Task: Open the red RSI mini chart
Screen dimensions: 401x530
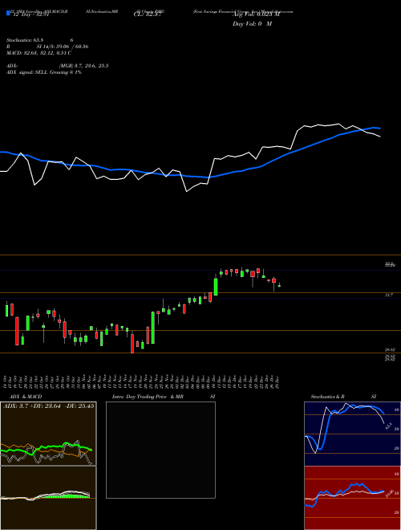Action: [352, 498]
